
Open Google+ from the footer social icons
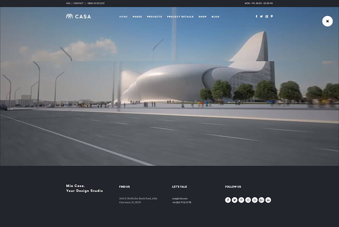(261, 200)
